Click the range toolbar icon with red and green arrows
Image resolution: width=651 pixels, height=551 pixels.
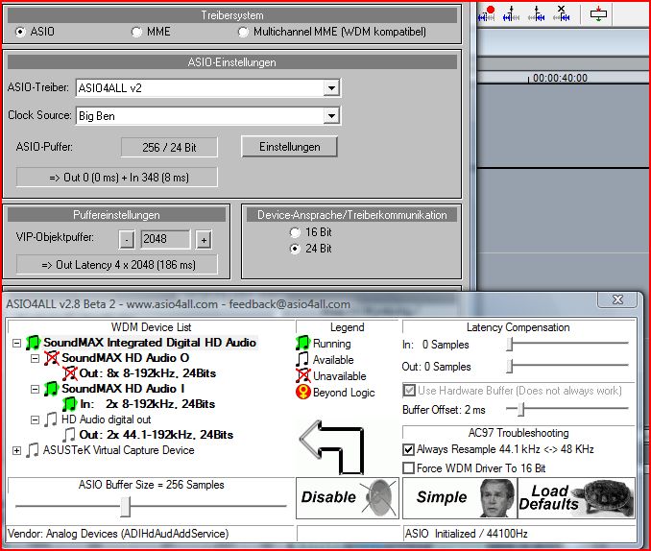598,13
